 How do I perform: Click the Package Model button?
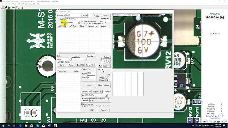(x=85, y=99)
